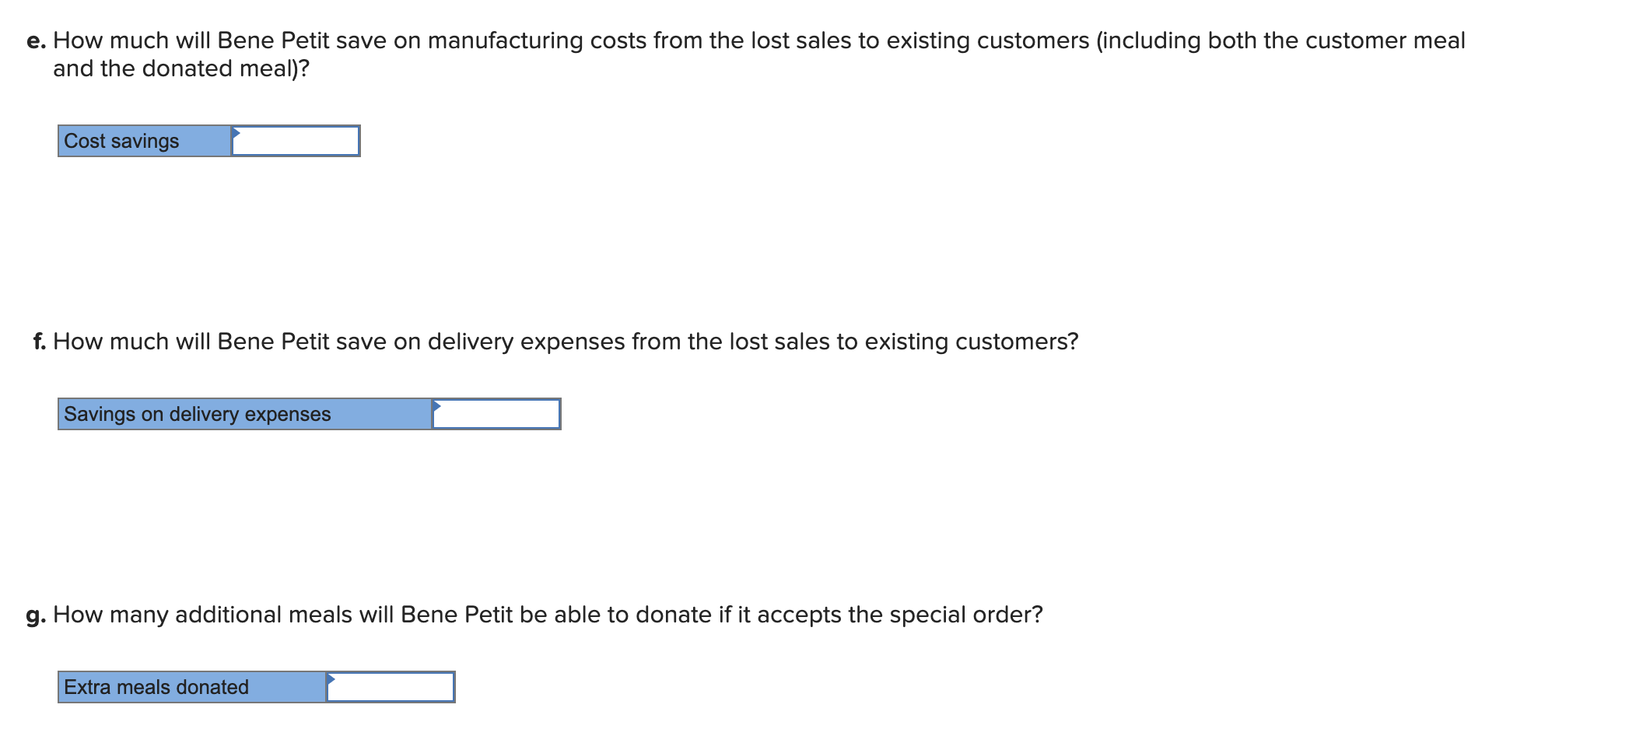Click the Extra meals donated answer box
1629x736 pixels.
[391, 687]
